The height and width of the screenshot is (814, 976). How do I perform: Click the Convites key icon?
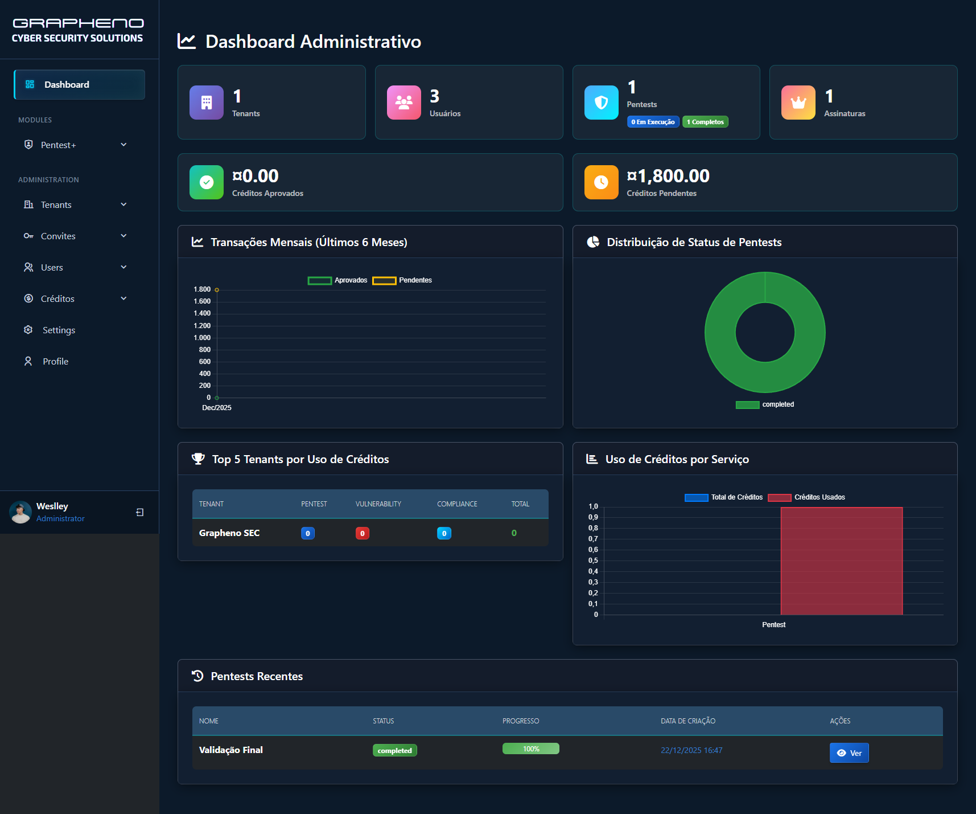(x=28, y=236)
